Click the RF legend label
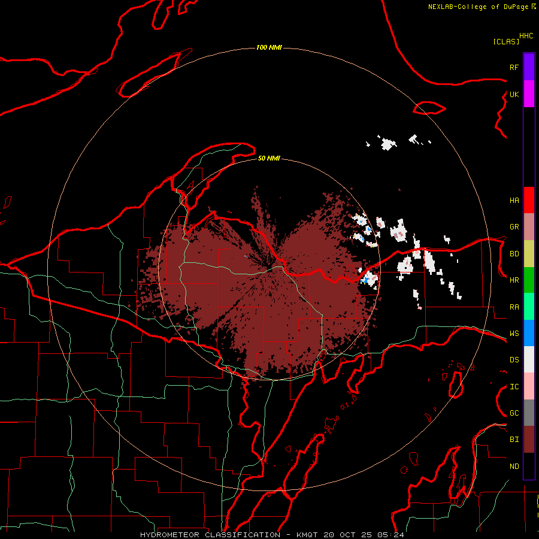This screenshot has width=539, height=539. tap(514, 67)
